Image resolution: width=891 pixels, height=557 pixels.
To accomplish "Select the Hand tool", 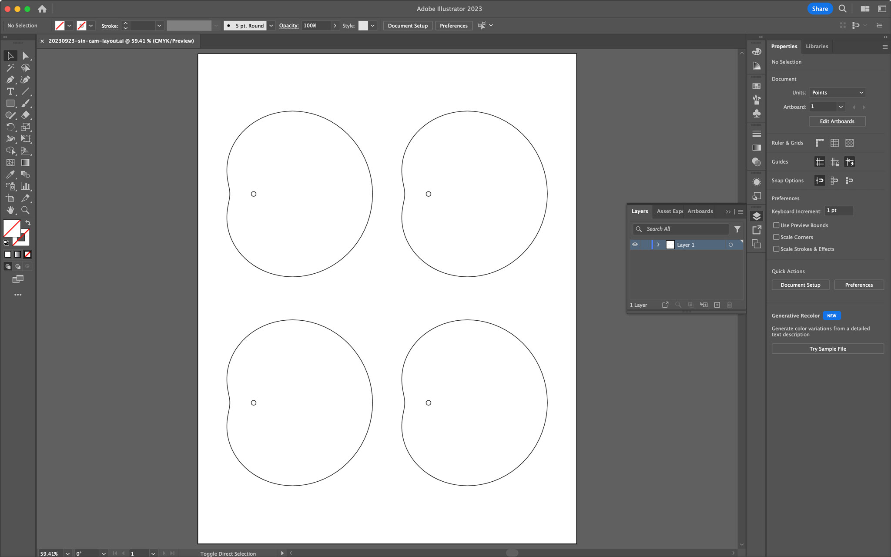I will click(10, 210).
